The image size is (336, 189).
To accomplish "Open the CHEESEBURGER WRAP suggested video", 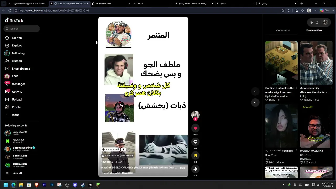I will (316, 172).
